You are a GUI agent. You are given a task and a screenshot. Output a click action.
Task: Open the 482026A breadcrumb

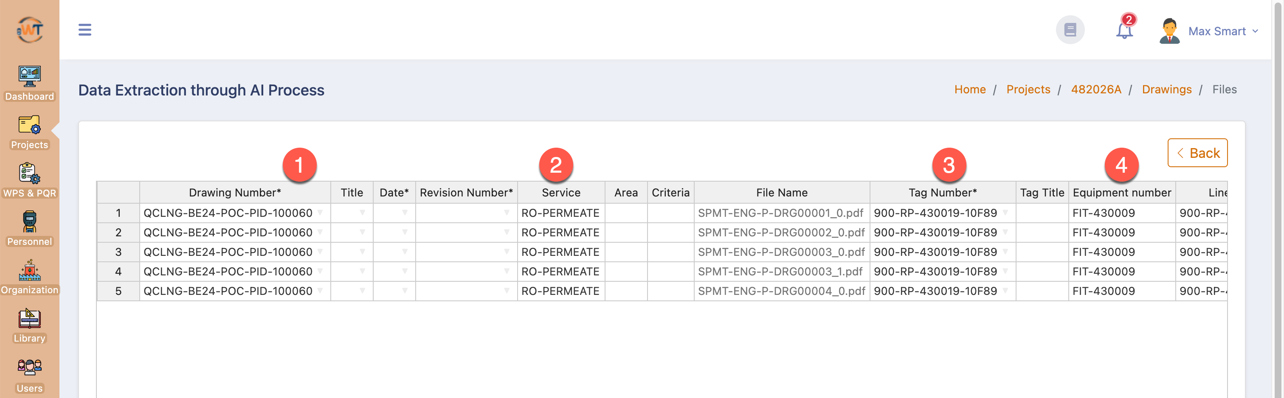(1095, 89)
